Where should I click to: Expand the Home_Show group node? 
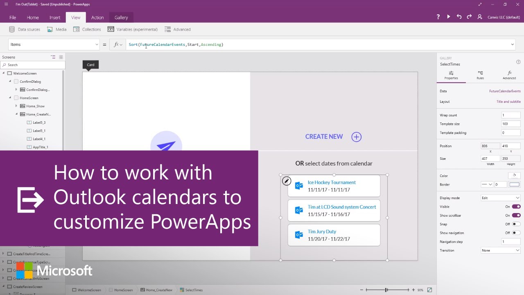(x=17, y=106)
